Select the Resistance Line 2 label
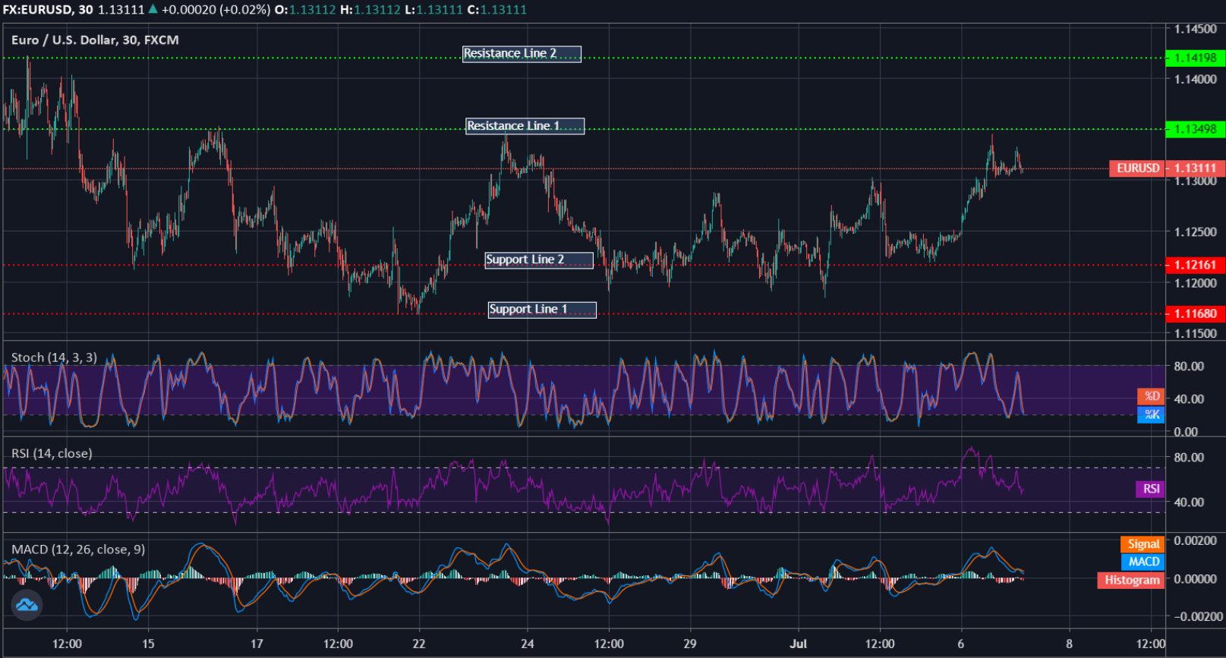This screenshot has height=658, width=1226. click(522, 54)
